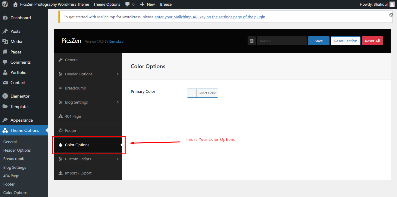Click the Import / Export upload icon
The width and height of the screenshot is (397, 197).
[61, 173]
